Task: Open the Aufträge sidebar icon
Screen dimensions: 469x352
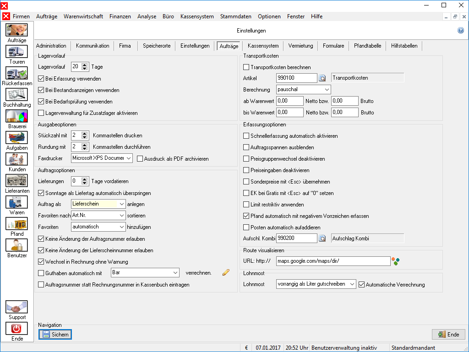Action: pos(17,30)
